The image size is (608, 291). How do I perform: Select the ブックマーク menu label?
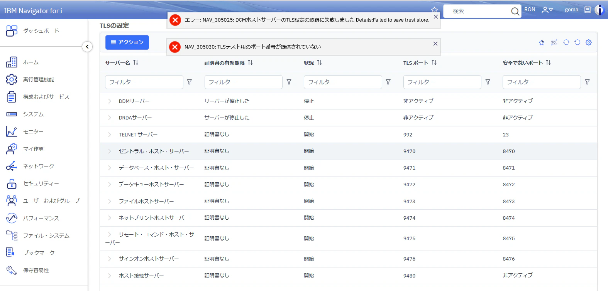(x=39, y=253)
